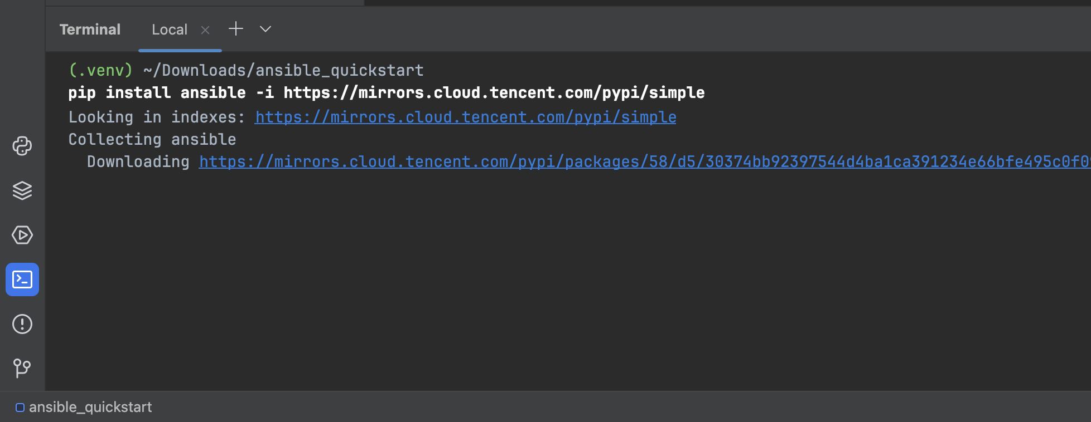Switch to the Local terminal tab

[x=169, y=29]
